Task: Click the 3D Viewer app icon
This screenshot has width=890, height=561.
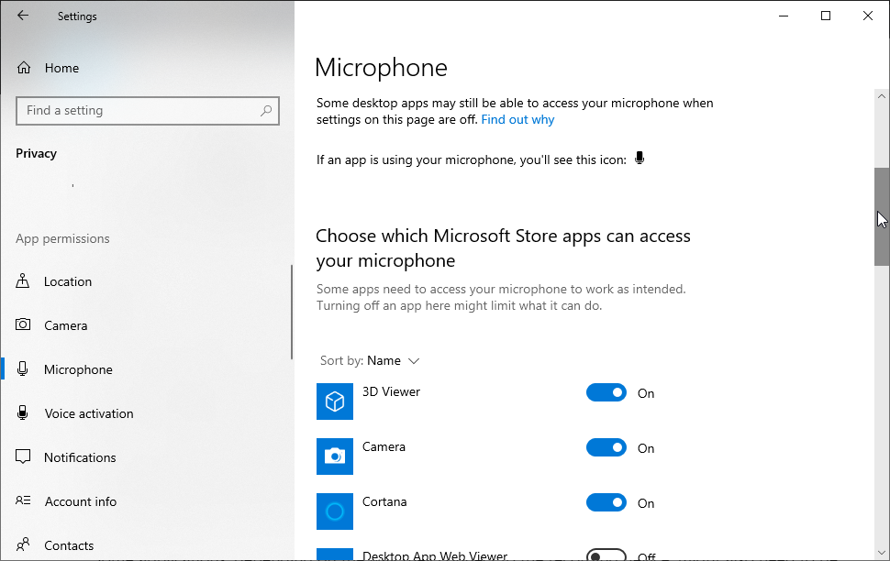Action: 335,401
